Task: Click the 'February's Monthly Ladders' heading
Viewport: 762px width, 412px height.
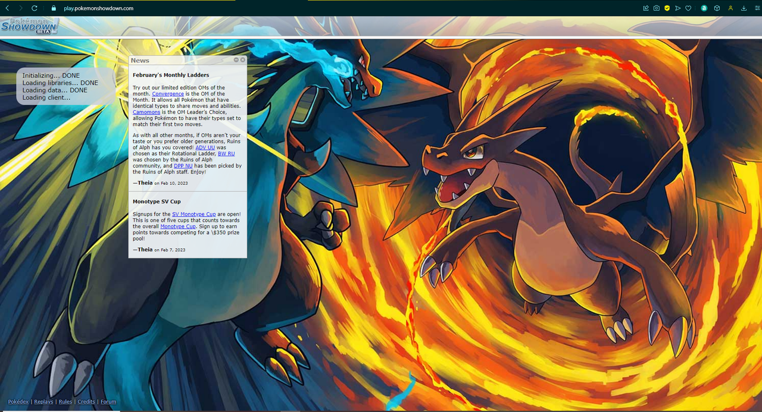Action: tap(171, 76)
